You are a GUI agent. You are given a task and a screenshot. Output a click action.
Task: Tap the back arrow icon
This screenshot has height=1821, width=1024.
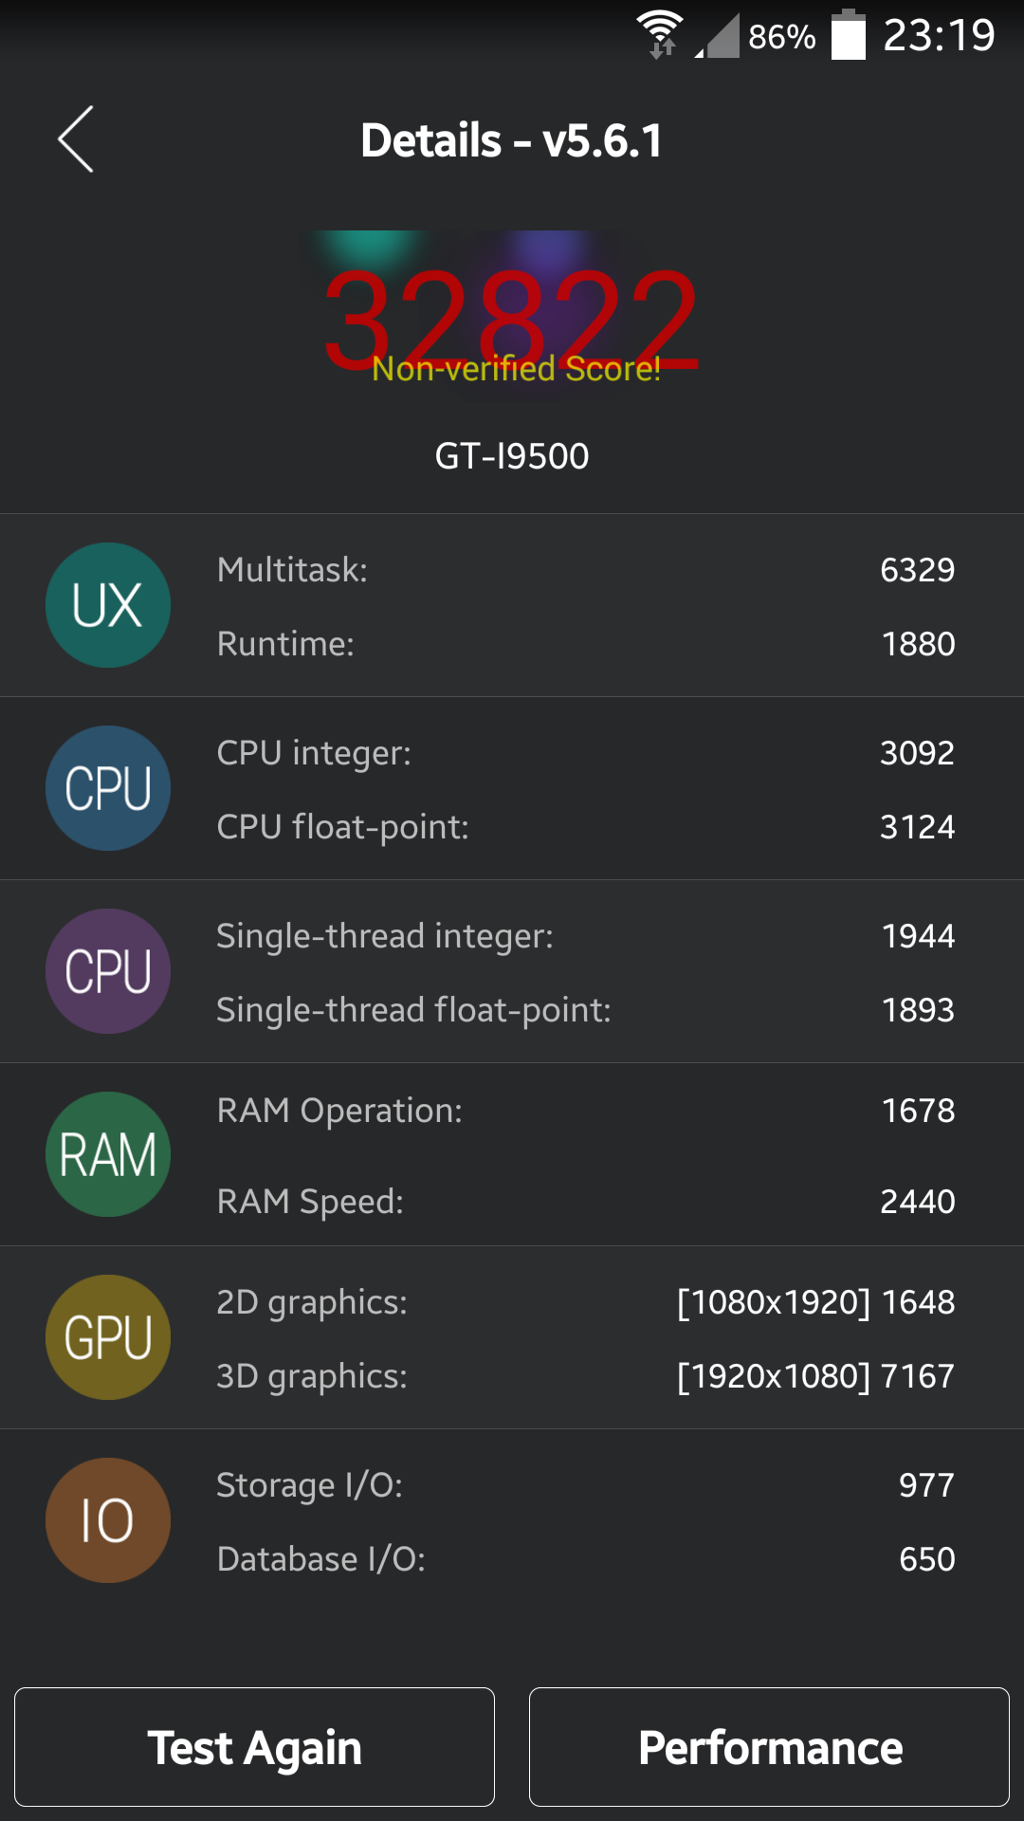[x=76, y=139]
